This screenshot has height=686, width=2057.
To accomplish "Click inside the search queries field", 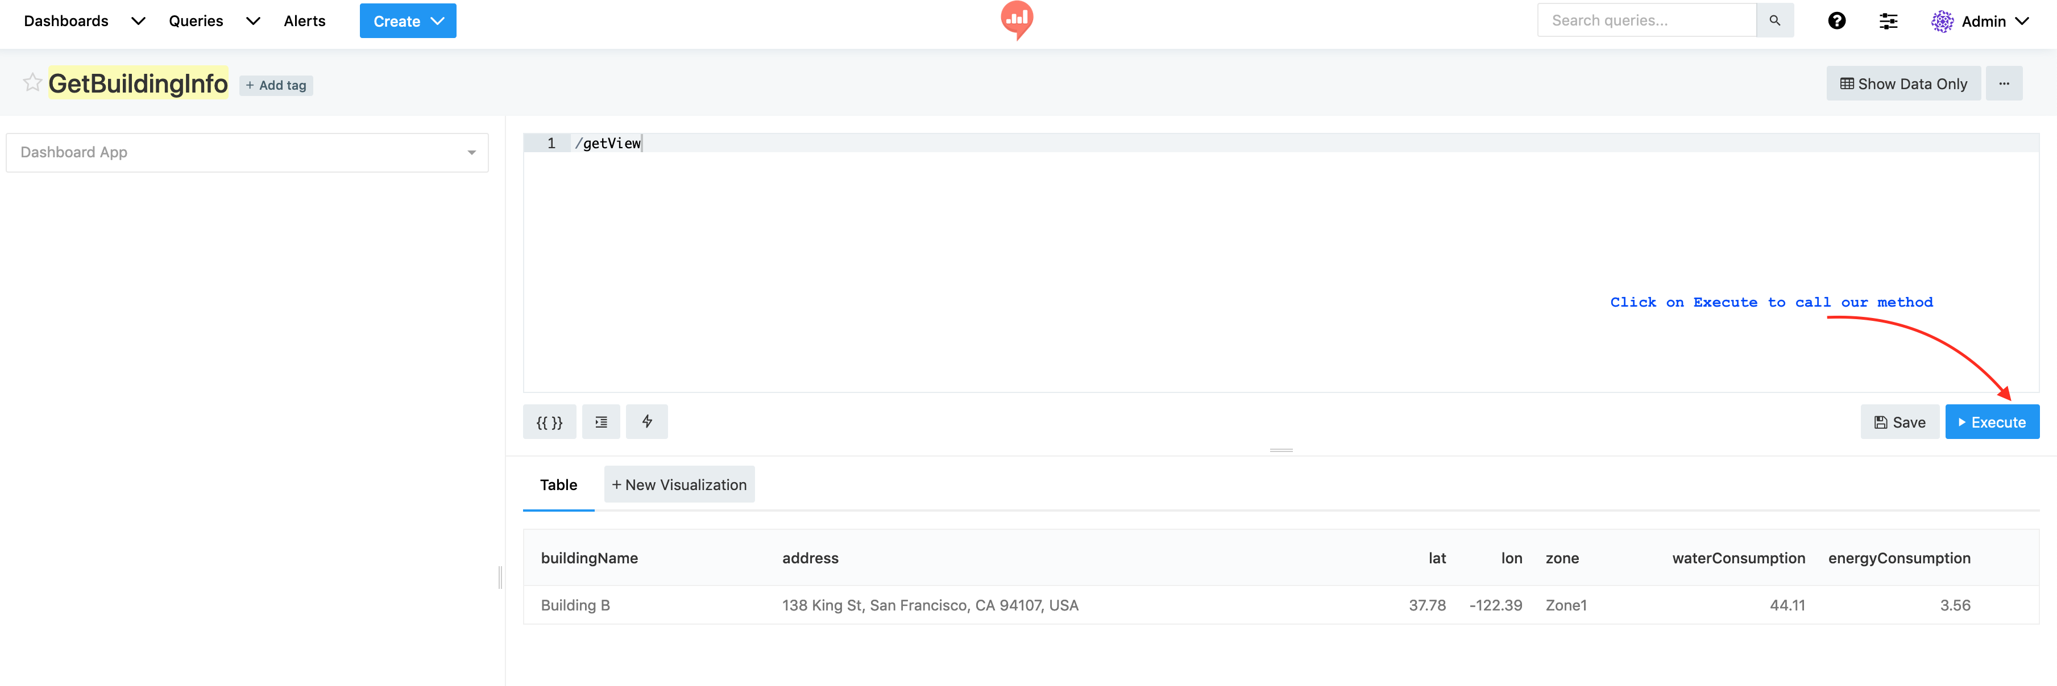I will pos(1645,20).
